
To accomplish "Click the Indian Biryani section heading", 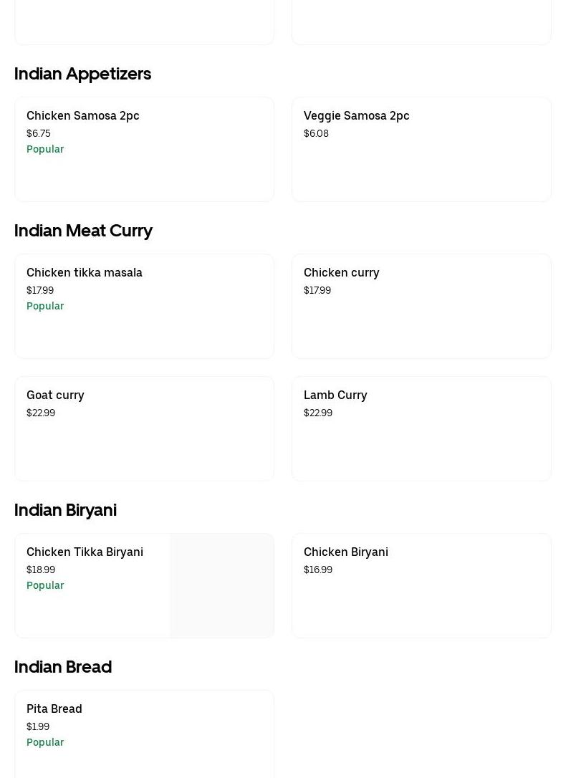I will click(x=65, y=510).
